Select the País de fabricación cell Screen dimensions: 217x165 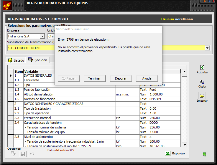(70, 90)
